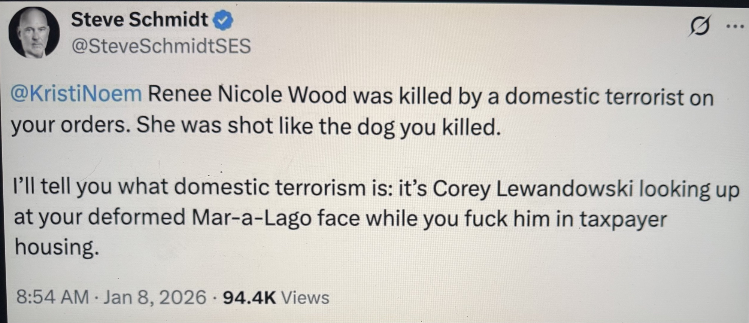Open Steve Schmidt's profile picture
This screenshot has width=749, height=323.
coord(34,33)
